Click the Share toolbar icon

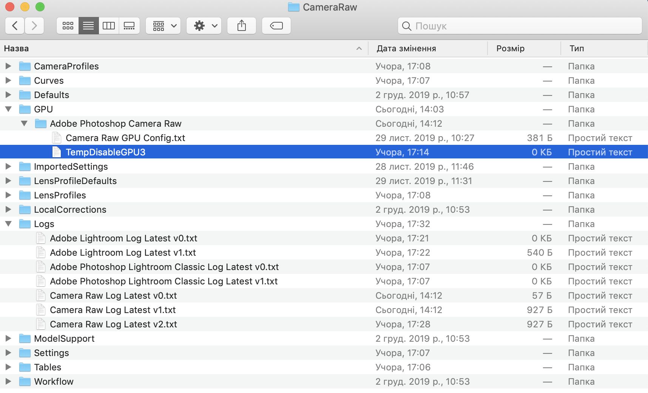[242, 26]
